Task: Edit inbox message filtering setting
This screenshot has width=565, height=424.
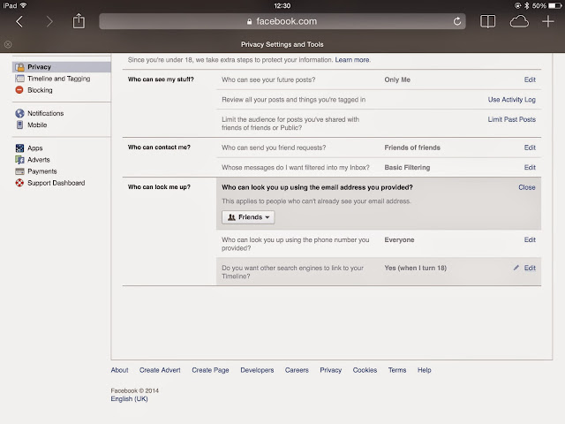Action: coord(530,167)
